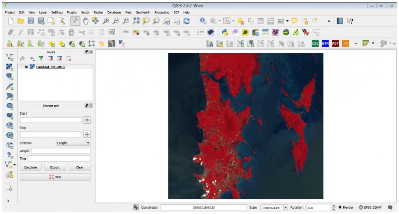Image resolution: width=399 pixels, height=214 pixels.
Task: Open the Processing menu
Action: pos(162,12)
